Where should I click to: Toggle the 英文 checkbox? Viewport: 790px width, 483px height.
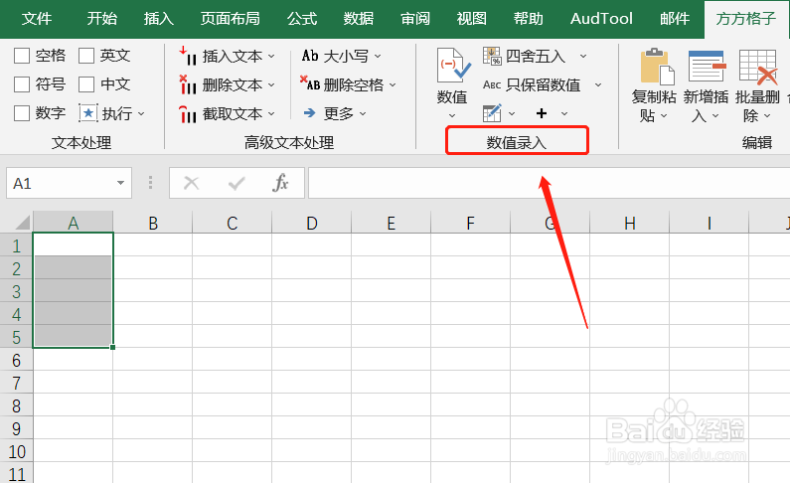[x=86, y=56]
